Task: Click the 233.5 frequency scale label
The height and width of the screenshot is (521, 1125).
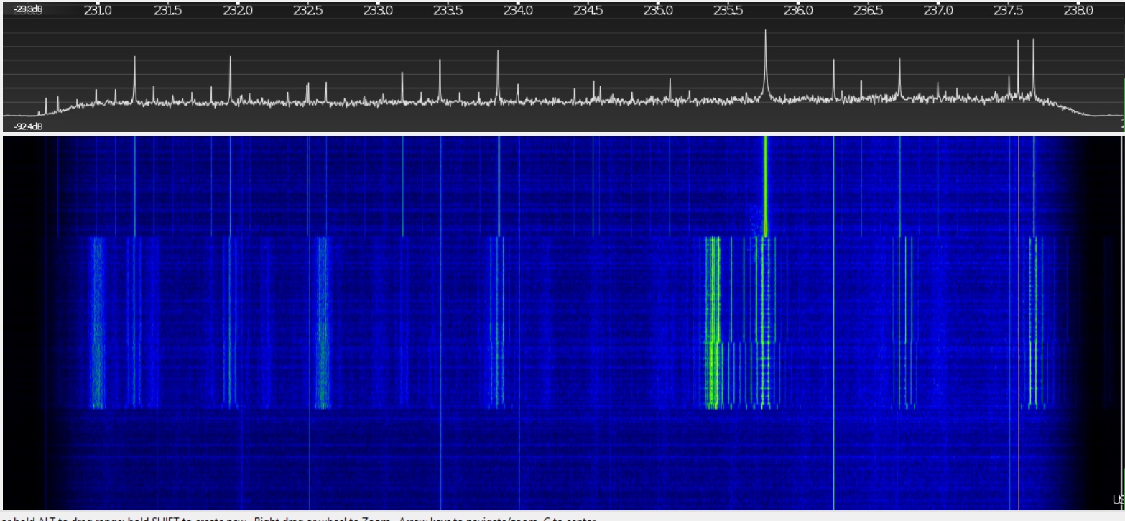Action: point(448,10)
